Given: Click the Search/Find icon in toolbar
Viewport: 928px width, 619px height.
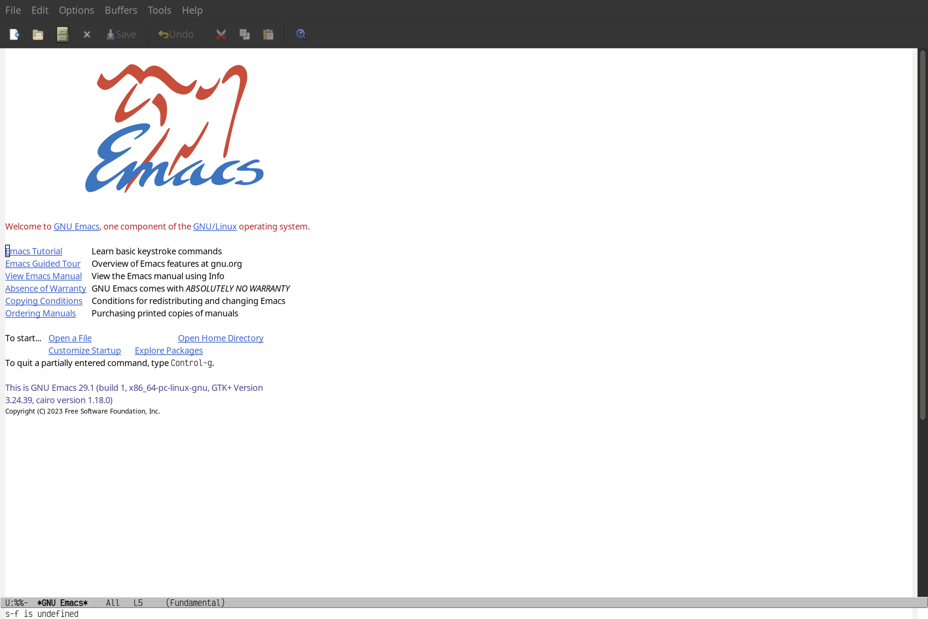Looking at the screenshot, I should tap(300, 34).
